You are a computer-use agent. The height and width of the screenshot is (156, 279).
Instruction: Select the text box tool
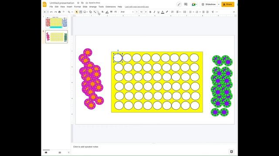point(81,12)
